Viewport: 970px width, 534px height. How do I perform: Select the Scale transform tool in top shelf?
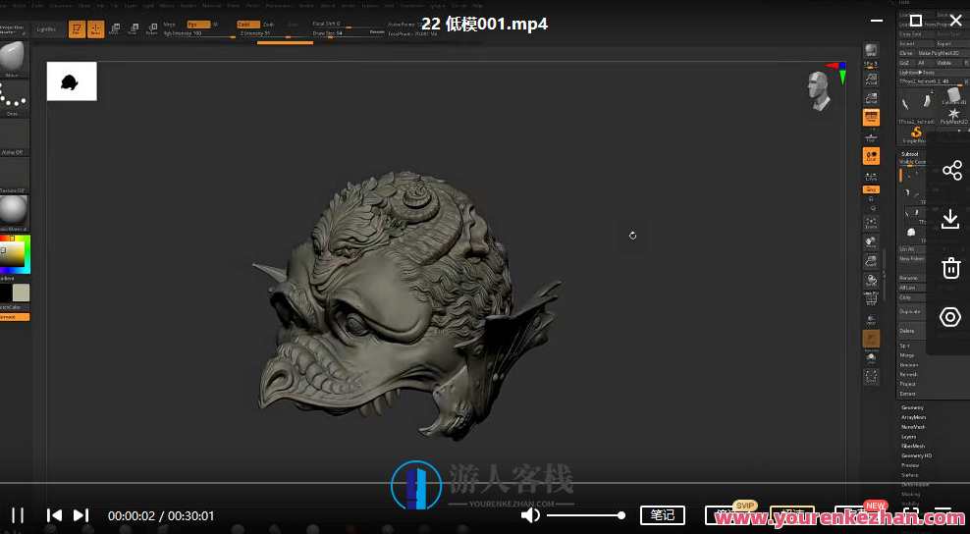coord(133,29)
